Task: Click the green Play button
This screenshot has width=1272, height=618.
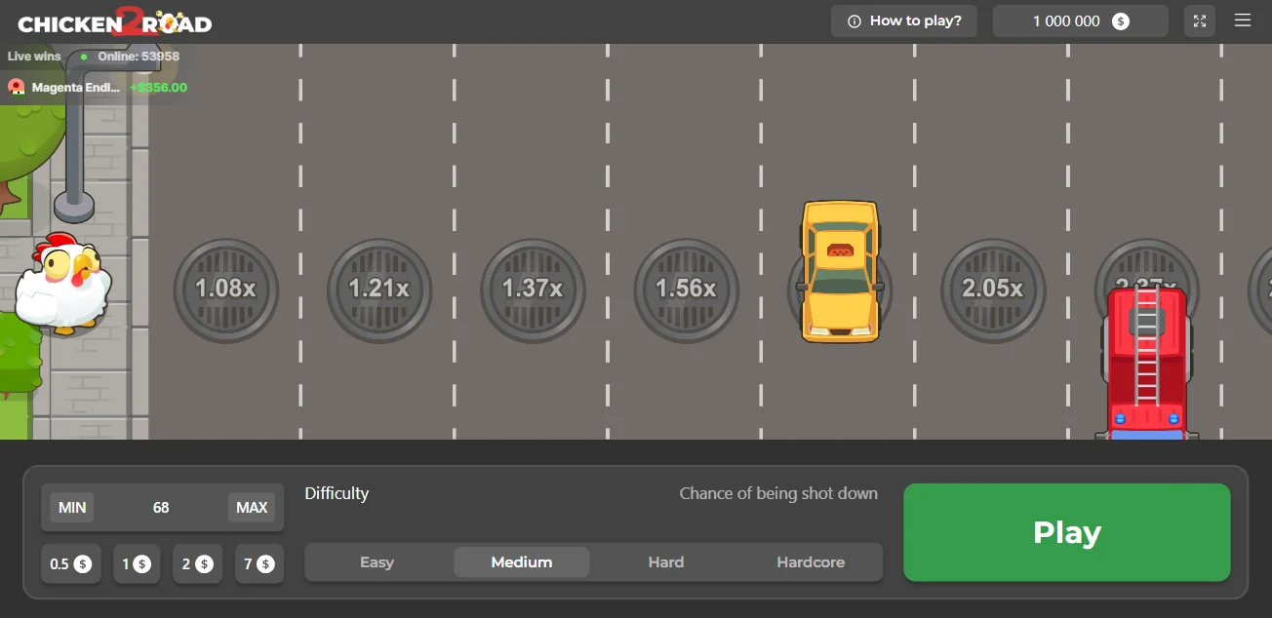Action: point(1066,532)
